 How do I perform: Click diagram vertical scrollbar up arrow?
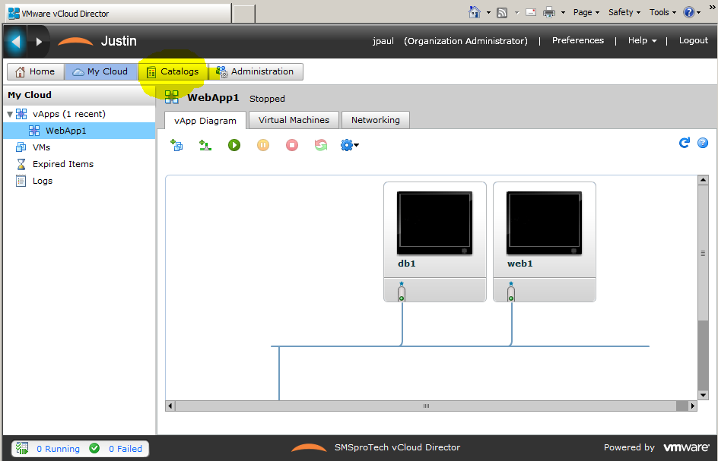pos(703,180)
